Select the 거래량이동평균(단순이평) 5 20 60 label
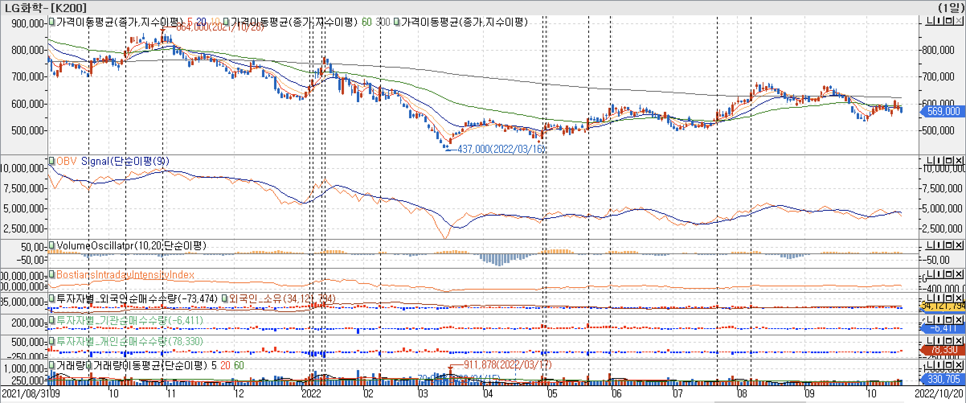The image size is (966, 403). pyautogui.click(x=168, y=365)
